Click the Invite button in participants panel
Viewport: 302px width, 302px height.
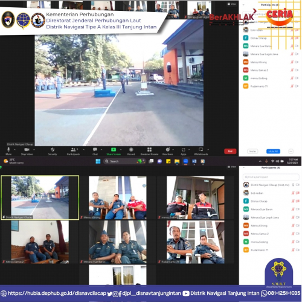tap(252, 151)
